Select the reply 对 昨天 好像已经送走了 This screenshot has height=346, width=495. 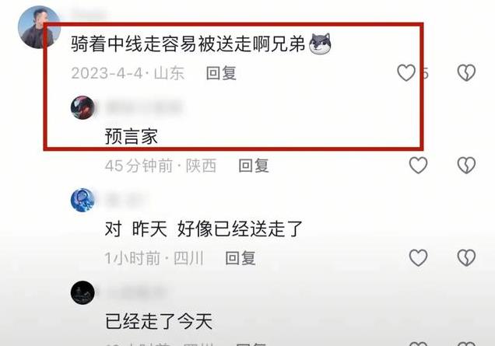204,229
